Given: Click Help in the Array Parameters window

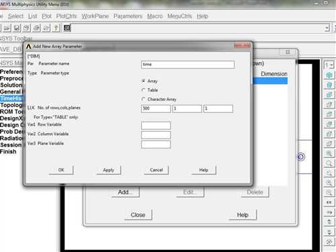Looking at the screenshot, I should pyautogui.click(x=243, y=215).
